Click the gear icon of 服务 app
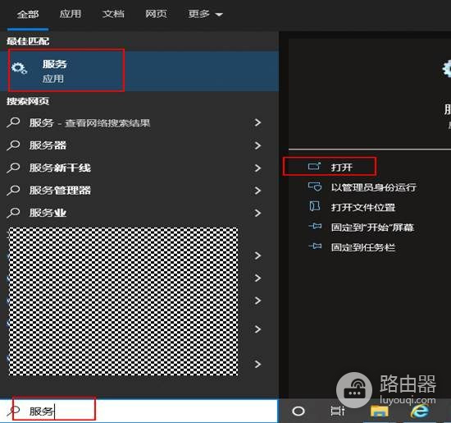The image size is (451, 423). coord(19,68)
